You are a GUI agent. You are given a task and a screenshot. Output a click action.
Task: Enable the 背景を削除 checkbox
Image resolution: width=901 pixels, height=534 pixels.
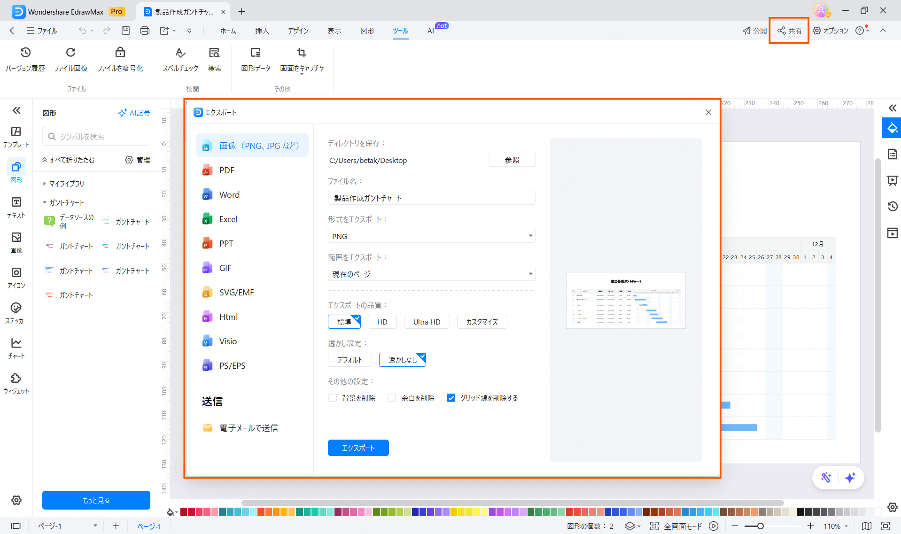[333, 398]
